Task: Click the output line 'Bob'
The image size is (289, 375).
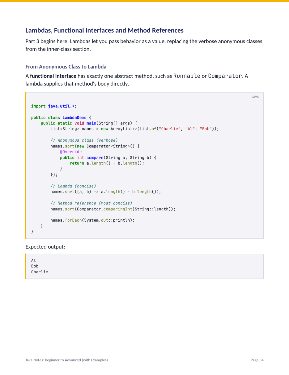Action: point(35,266)
